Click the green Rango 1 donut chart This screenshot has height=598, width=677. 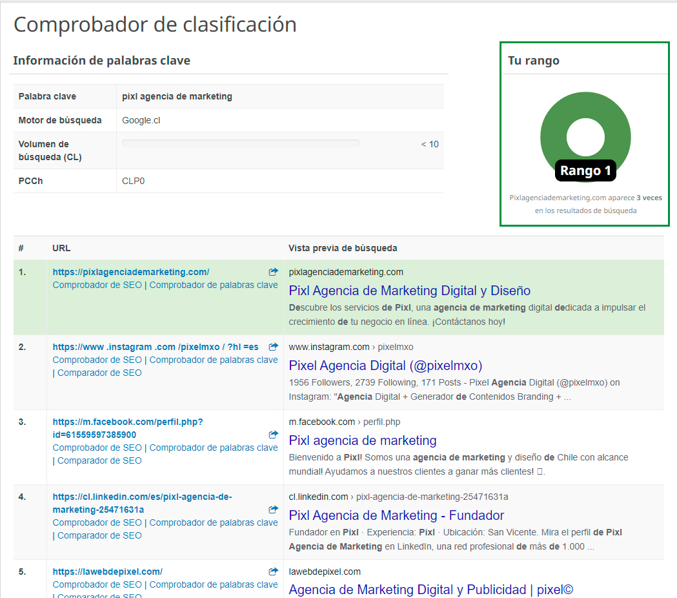click(585, 136)
